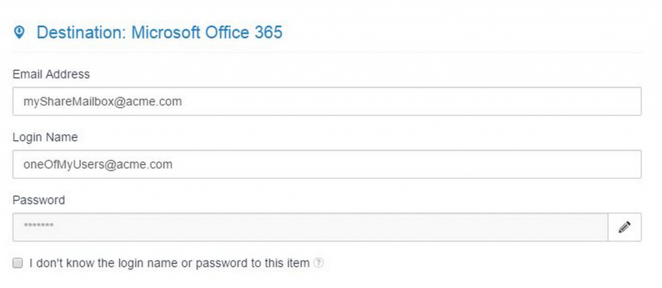Click the help question mark icon

coord(318,263)
